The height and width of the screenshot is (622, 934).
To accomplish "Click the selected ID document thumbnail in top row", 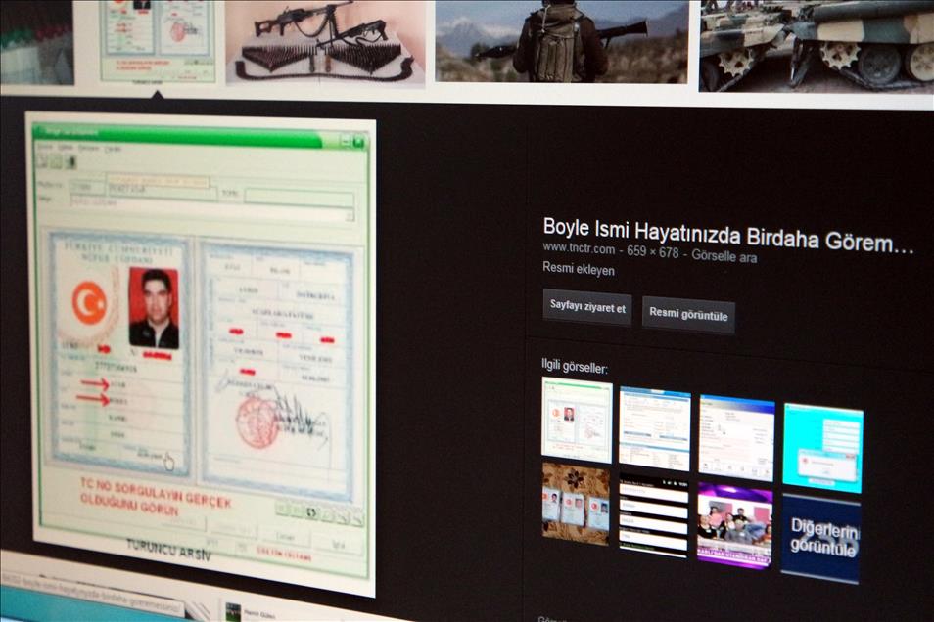I will click(159, 39).
